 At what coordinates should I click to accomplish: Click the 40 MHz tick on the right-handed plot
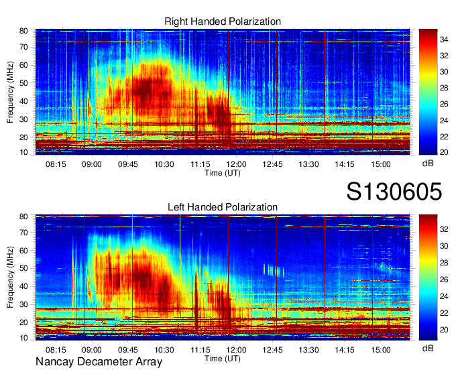[x=23, y=101]
